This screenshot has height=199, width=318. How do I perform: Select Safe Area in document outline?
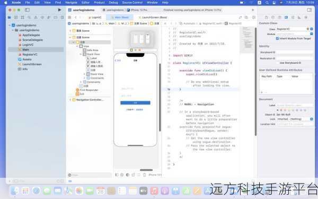click(x=92, y=50)
